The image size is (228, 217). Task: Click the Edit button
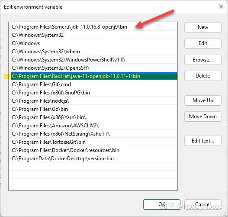pos(203,43)
